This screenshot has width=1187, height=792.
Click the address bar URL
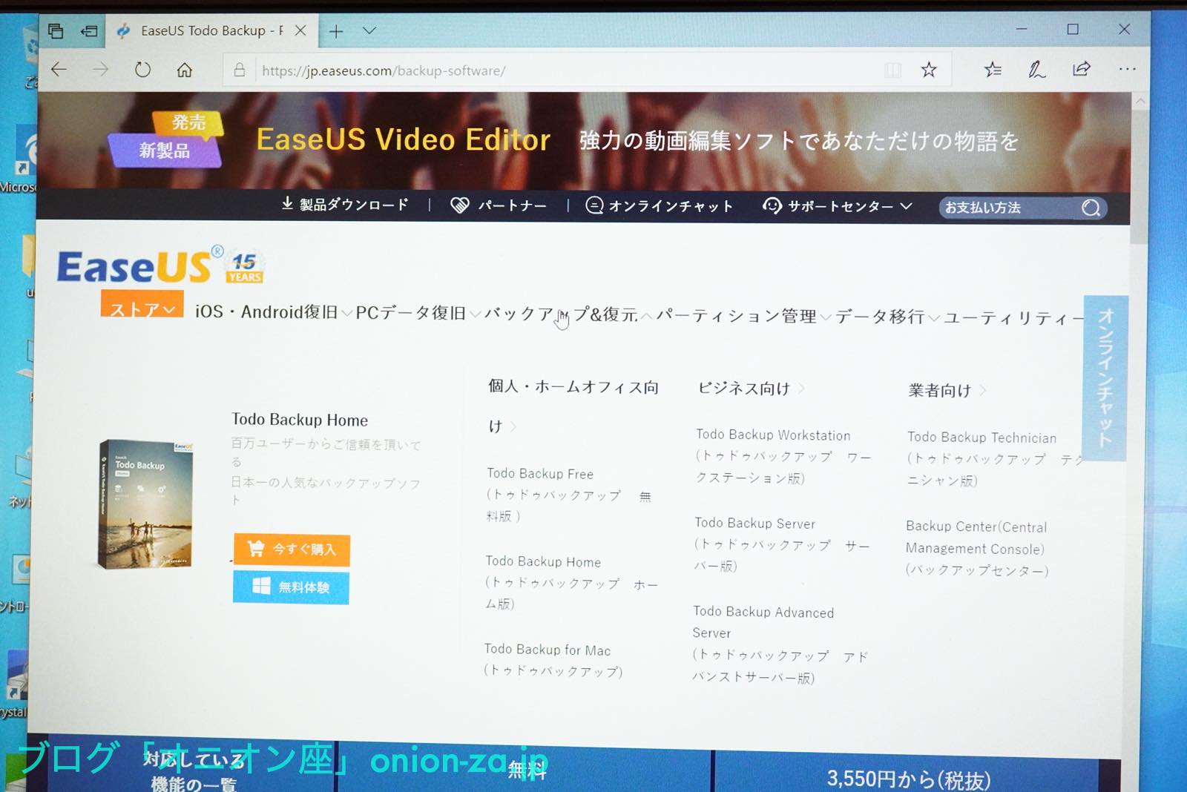pyautogui.click(x=384, y=70)
